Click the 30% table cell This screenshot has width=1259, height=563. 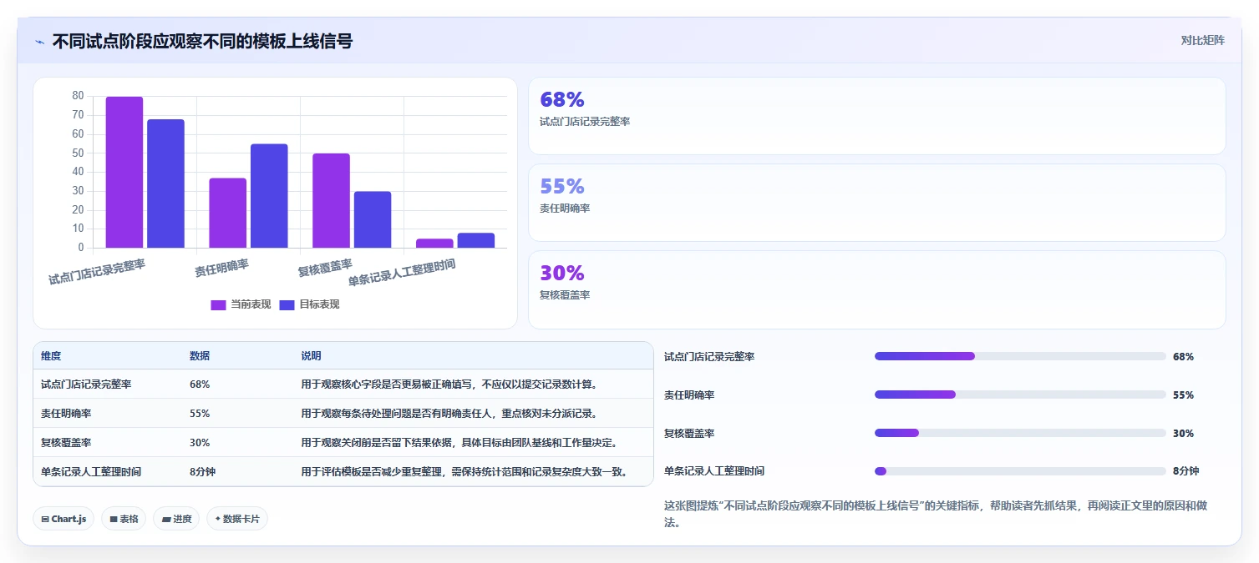pyautogui.click(x=200, y=443)
